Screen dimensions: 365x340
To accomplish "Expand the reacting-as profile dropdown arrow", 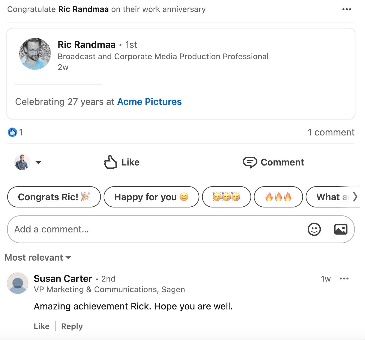I will (38, 162).
